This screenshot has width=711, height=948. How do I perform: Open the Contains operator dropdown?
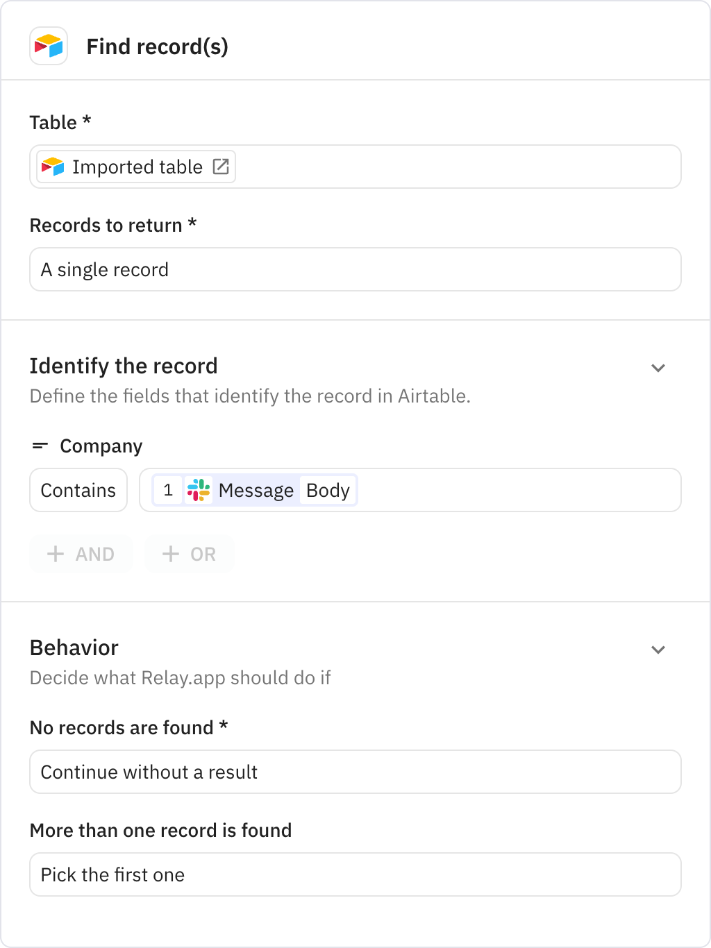click(x=78, y=490)
